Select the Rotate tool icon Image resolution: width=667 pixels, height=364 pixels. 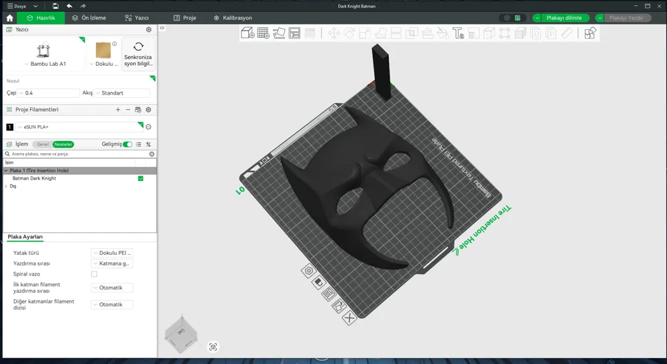(350, 33)
